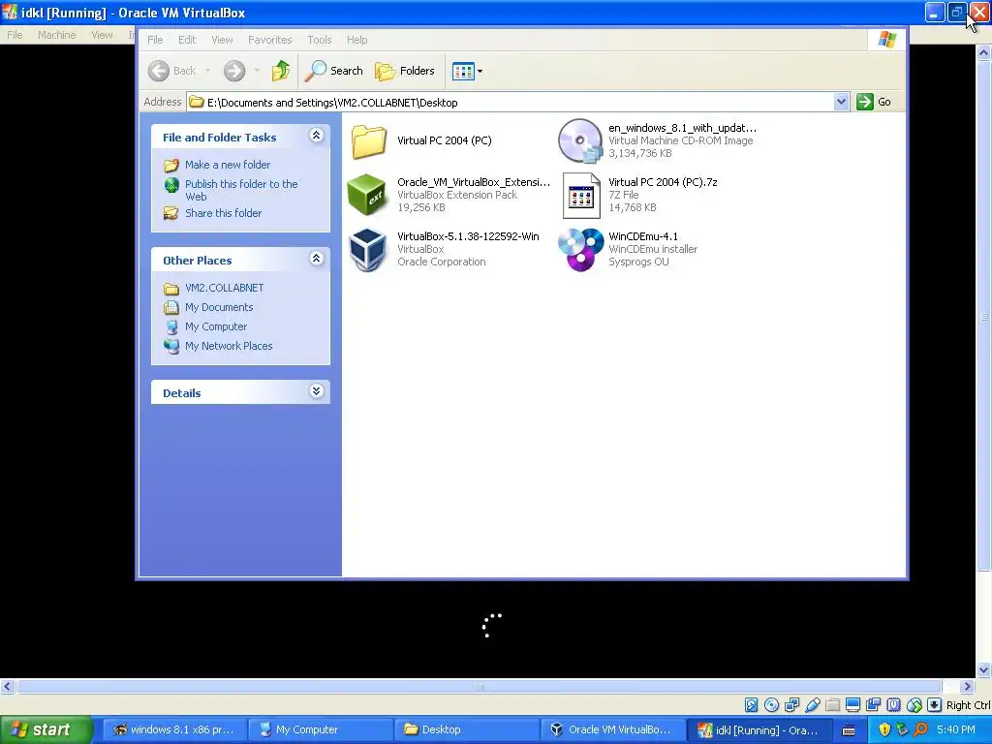Open Search in Explorer toolbar
The image size is (992, 744).
tap(333, 71)
